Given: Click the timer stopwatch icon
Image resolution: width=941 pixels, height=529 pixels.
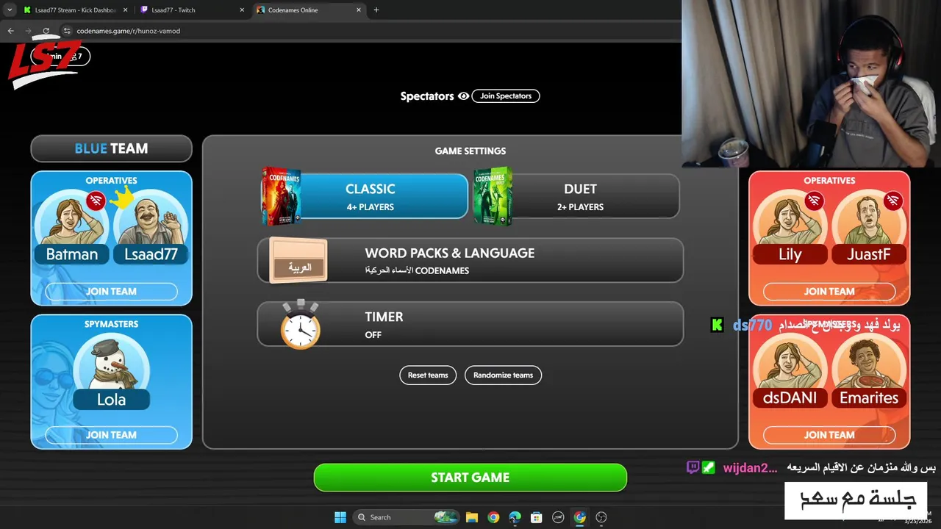Looking at the screenshot, I should [x=301, y=324].
